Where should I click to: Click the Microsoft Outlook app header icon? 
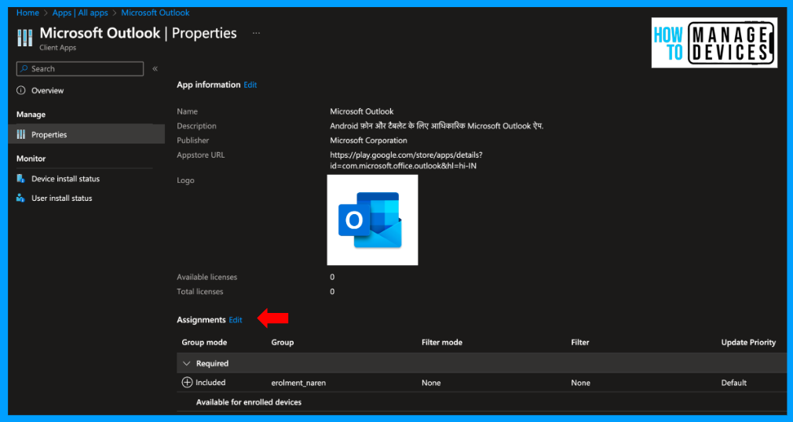click(24, 38)
